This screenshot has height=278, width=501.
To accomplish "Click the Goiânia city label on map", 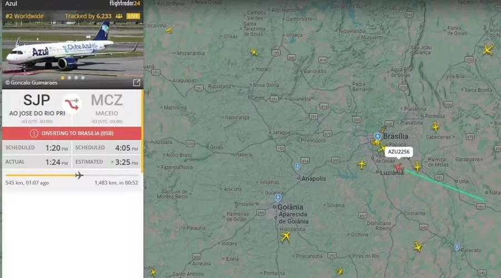I will tap(290, 207).
